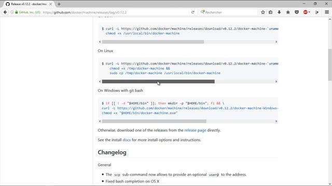Screen dimensions: 332x186
Task: Click 'chmod +x /usr/local/bin/docker-machine' line
Action: click(143, 33)
